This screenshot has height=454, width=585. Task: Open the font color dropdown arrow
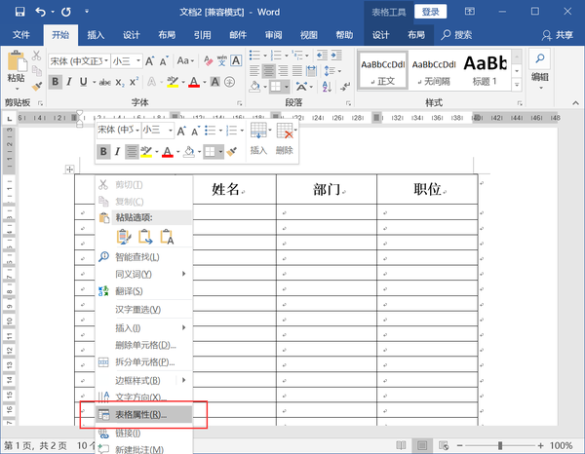tap(205, 82)
